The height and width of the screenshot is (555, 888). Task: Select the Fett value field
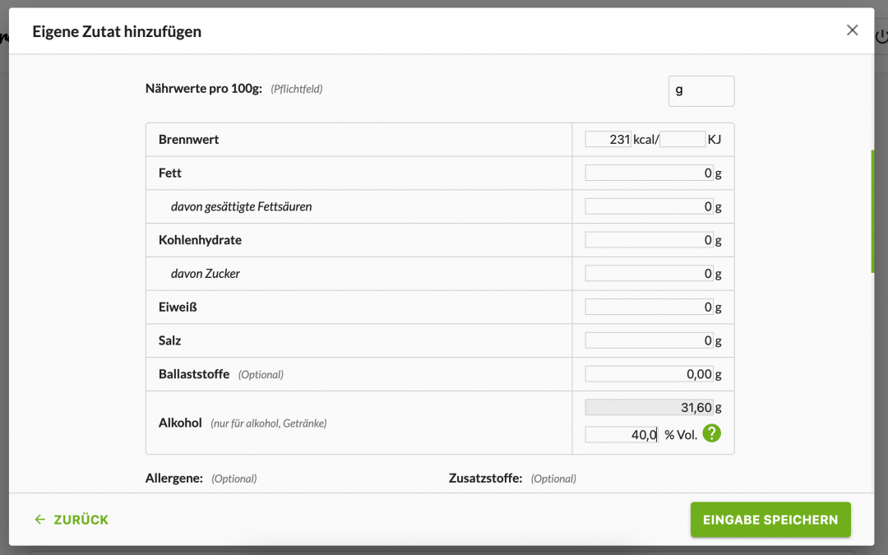[x=648, y=173]
